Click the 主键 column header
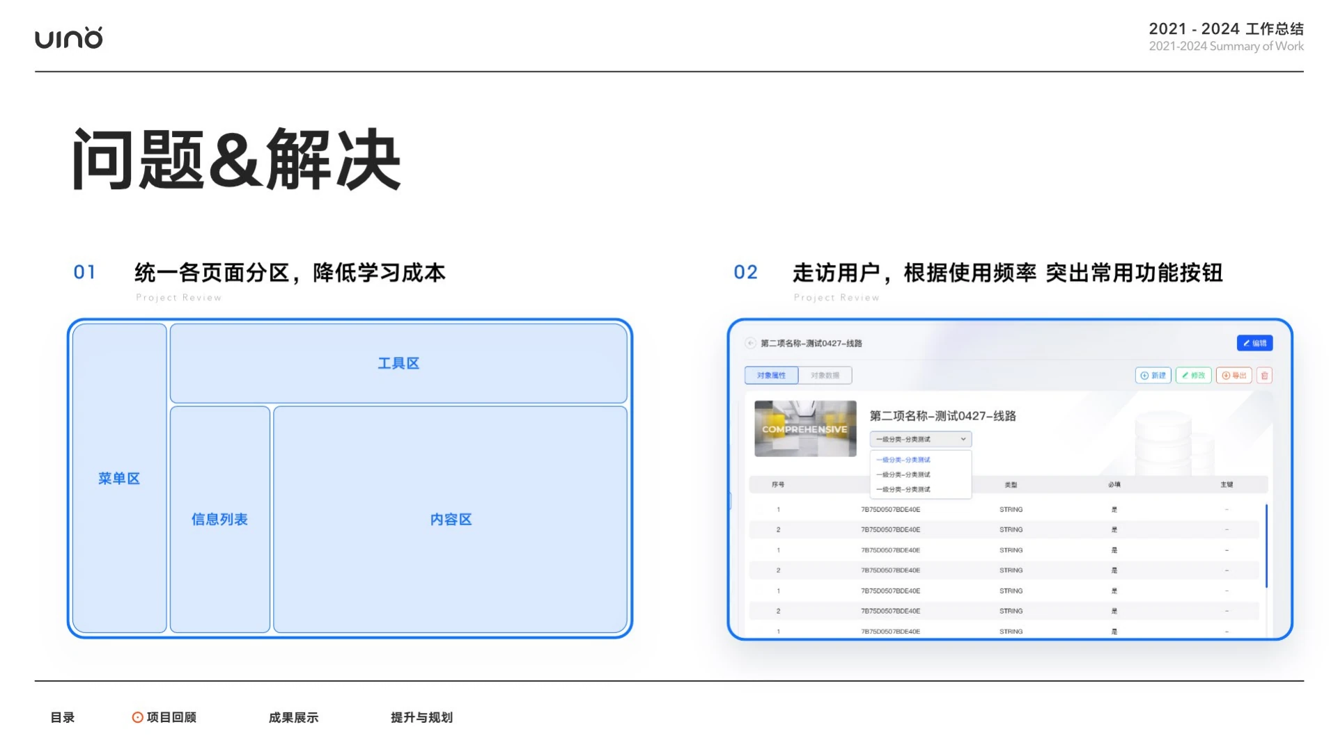Screen dimensions: 1338x752 (1227, 485)
